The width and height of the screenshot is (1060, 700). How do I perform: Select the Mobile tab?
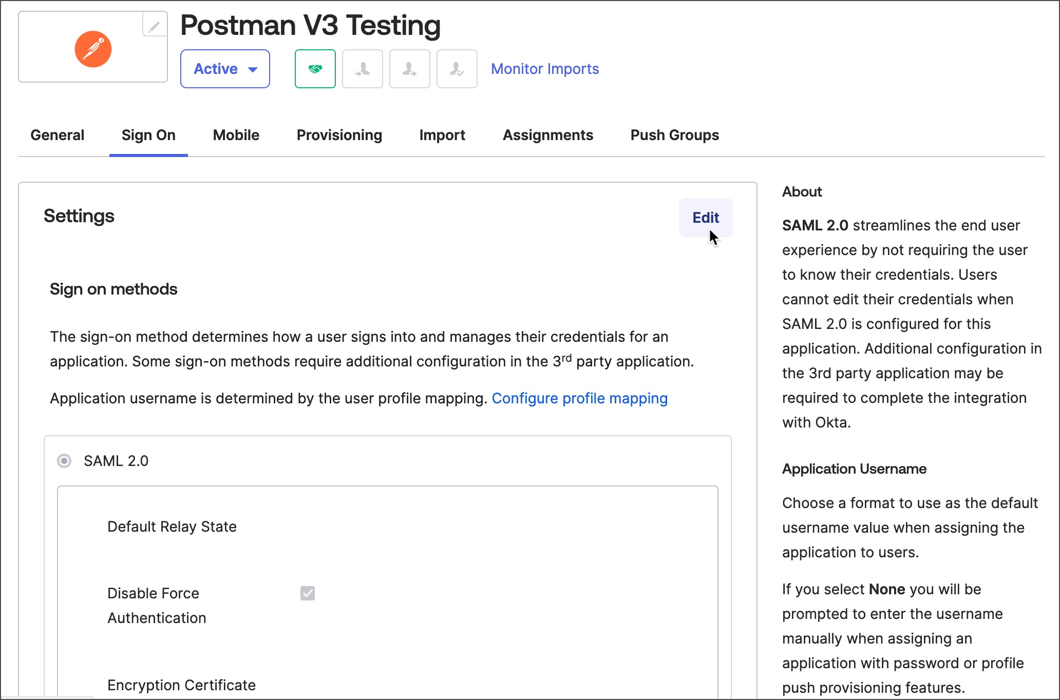tap(236, 135)
